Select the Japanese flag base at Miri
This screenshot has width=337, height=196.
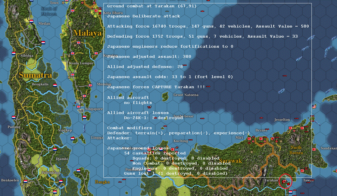pyautogui.click(x=249, y=138)
